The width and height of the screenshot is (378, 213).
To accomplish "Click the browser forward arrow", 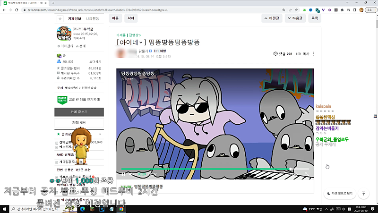I will (x=10, y=10).
